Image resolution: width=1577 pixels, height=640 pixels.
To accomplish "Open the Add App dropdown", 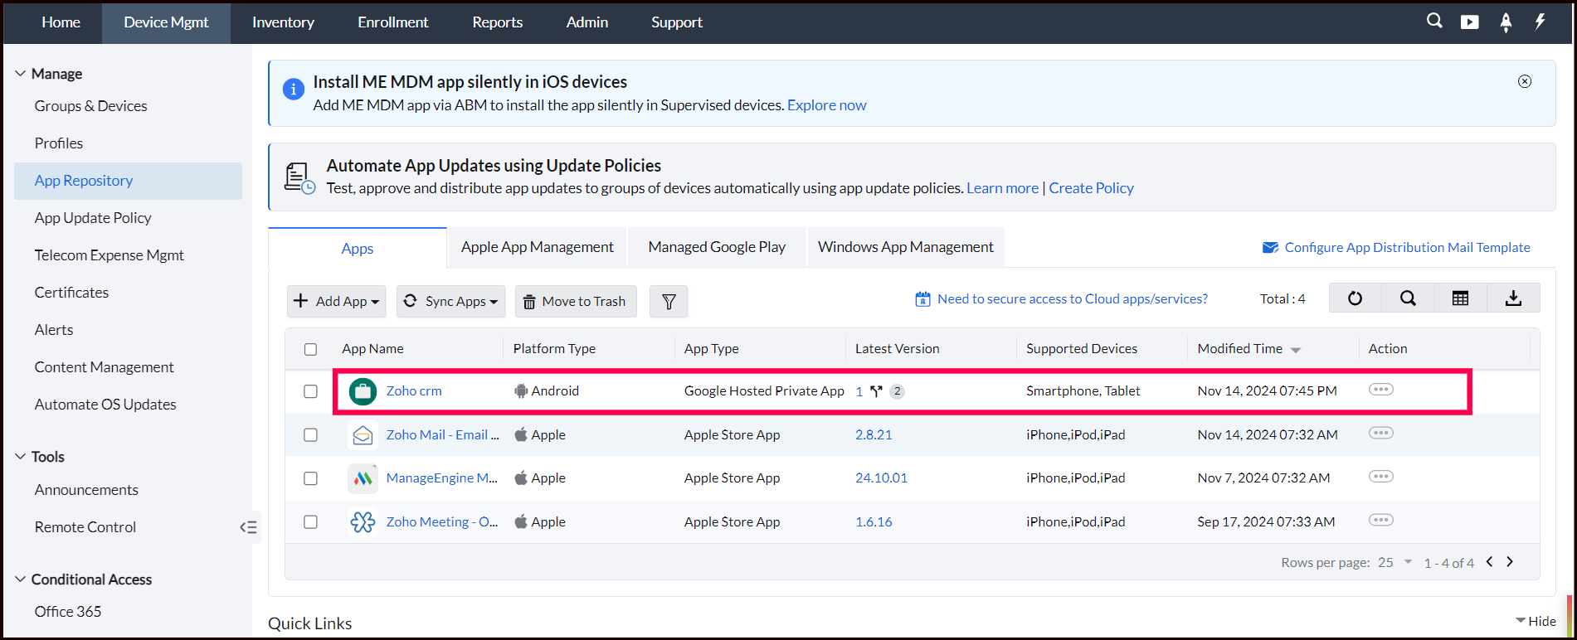I will (x=337, y=302).
